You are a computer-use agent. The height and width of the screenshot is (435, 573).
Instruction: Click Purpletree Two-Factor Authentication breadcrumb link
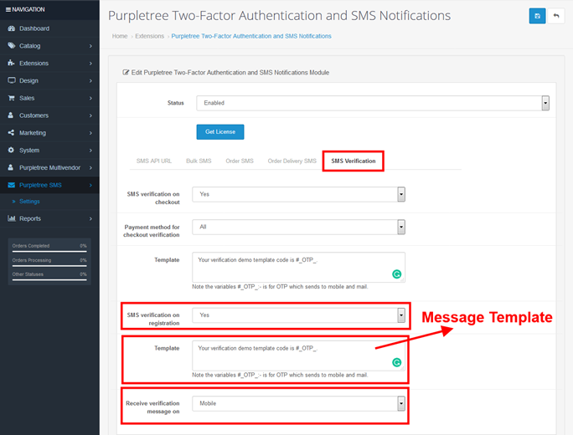coord(251,36)
